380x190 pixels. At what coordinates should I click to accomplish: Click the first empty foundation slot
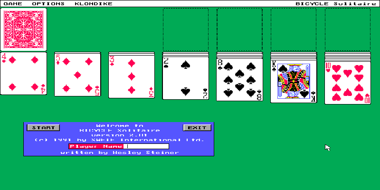click(185, 29)
